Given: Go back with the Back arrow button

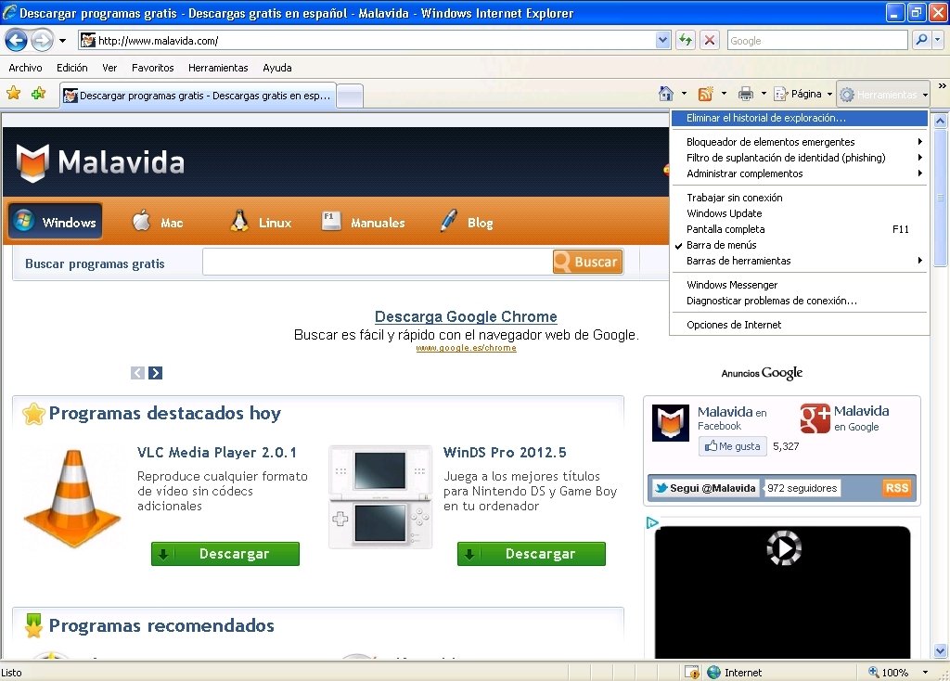Looking at the screenshot, I should [16, 41].
